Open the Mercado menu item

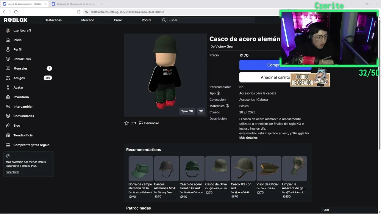coord(88,20)
